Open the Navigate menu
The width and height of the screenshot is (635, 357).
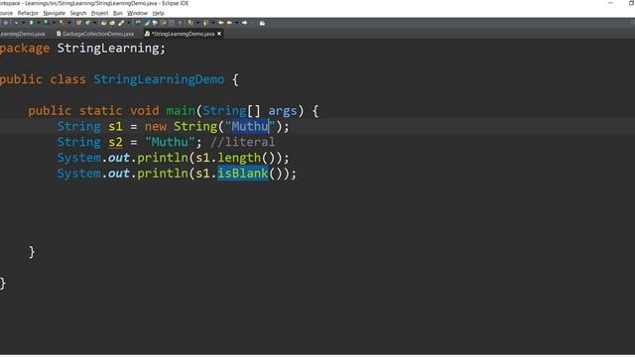(x=54, y=13)
